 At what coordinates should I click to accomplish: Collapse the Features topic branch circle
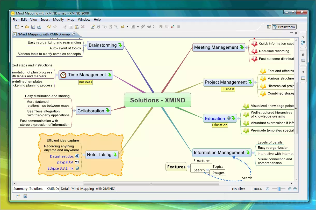pos(188,167)
